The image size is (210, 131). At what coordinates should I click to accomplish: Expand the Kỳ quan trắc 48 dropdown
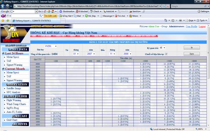click(x=162, y=48)
